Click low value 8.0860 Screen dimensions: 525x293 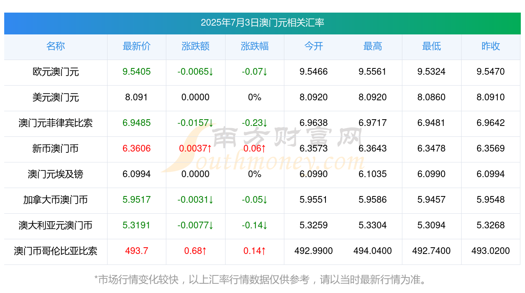[x=431, y=97]
